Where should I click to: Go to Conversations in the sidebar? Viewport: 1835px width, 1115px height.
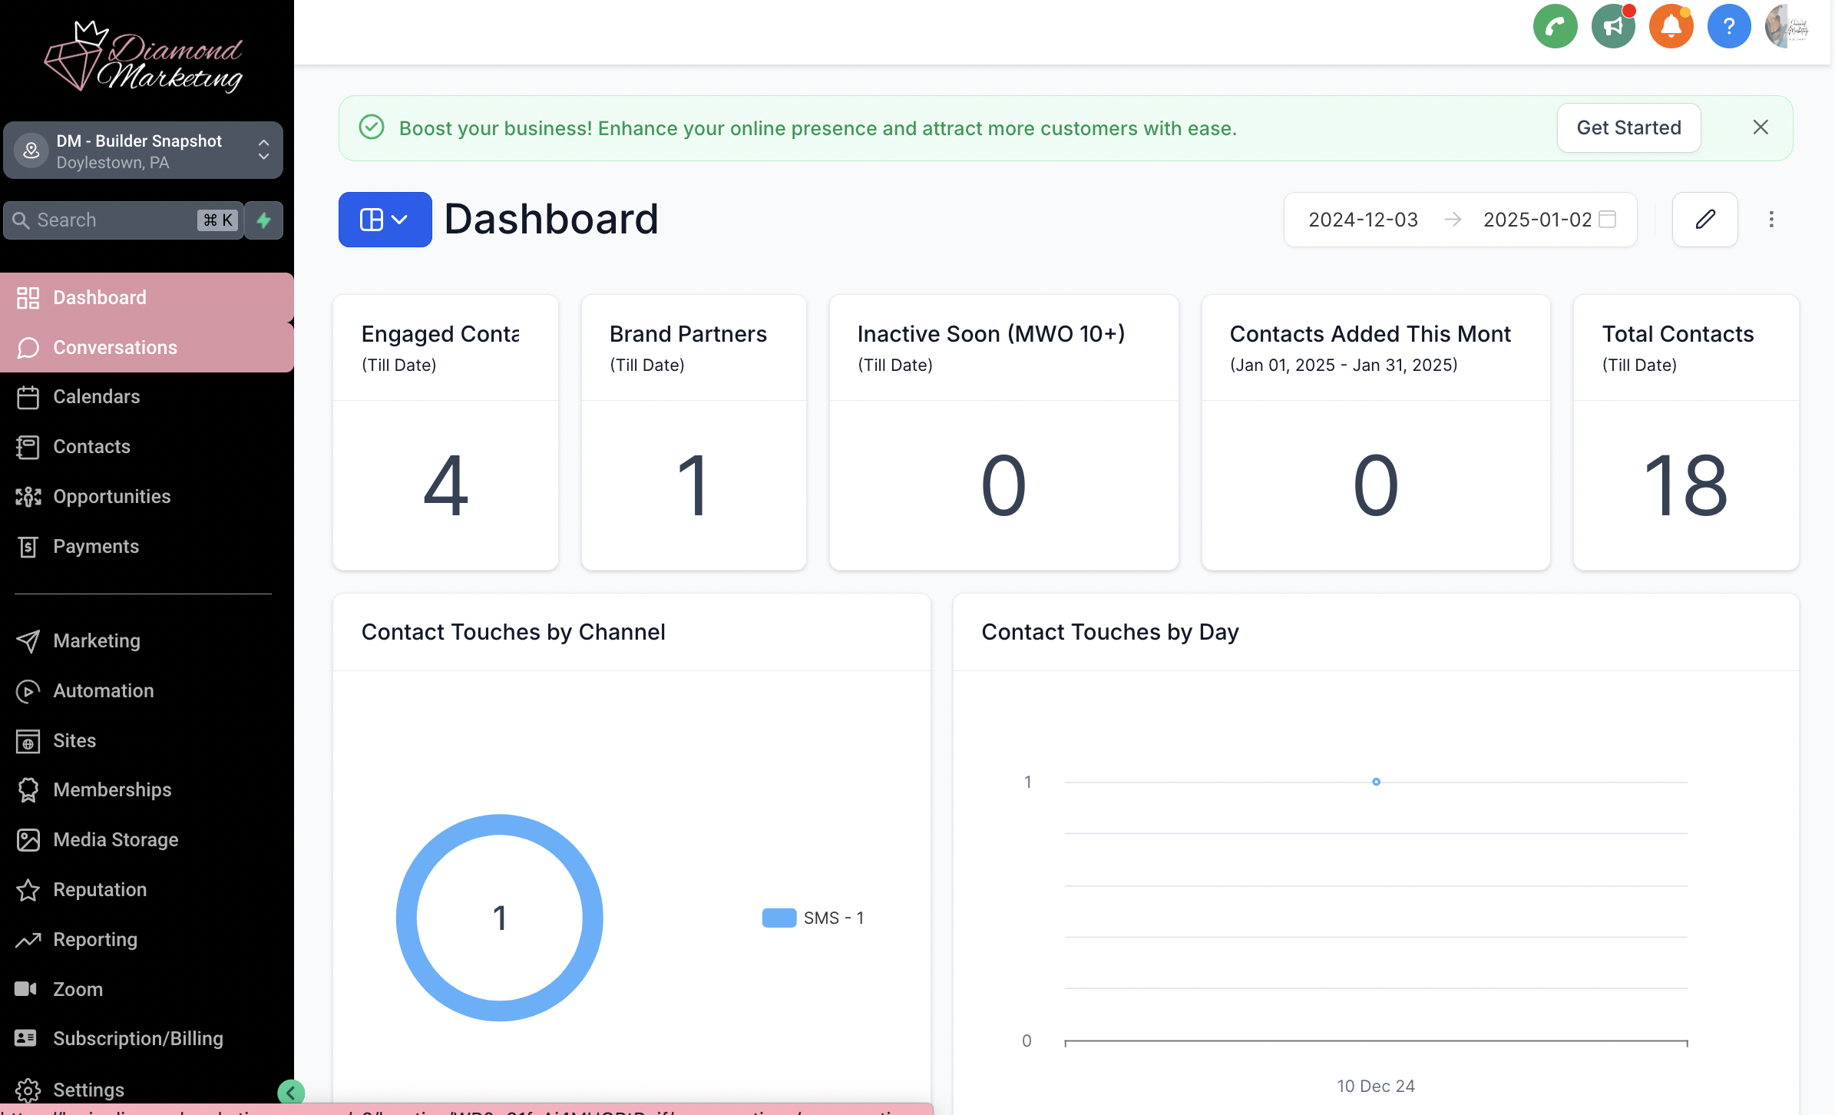115,347
